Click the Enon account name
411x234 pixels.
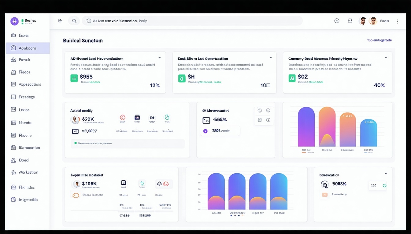click(x=384, y=21)
